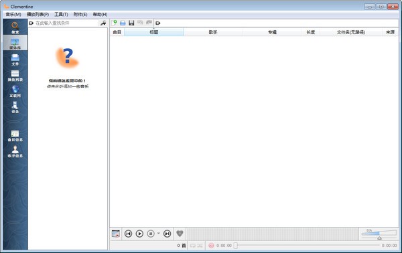This screenshot has width=402, height=253.
Task: Open the Files sidebar section
Action: 15,60
